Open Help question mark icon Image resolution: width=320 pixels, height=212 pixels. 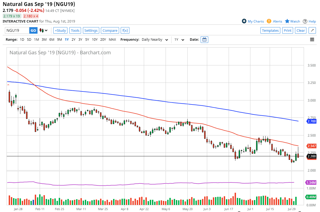305,21
